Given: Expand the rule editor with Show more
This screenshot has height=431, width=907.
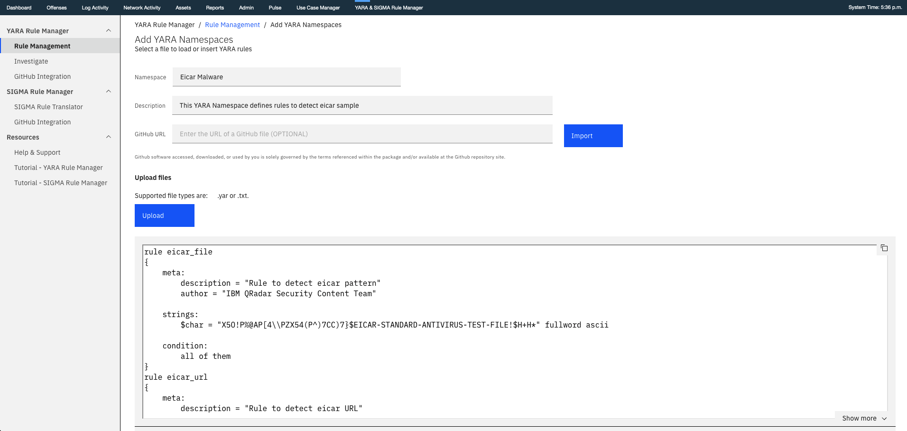Looking at the screenshot, I should (863, 418).
